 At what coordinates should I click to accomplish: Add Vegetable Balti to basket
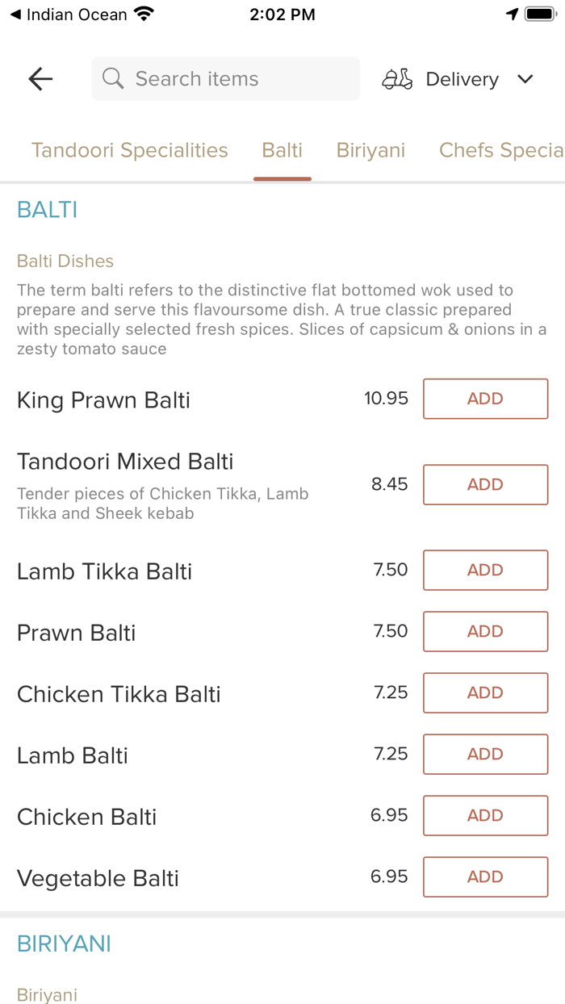pos(485,876)
